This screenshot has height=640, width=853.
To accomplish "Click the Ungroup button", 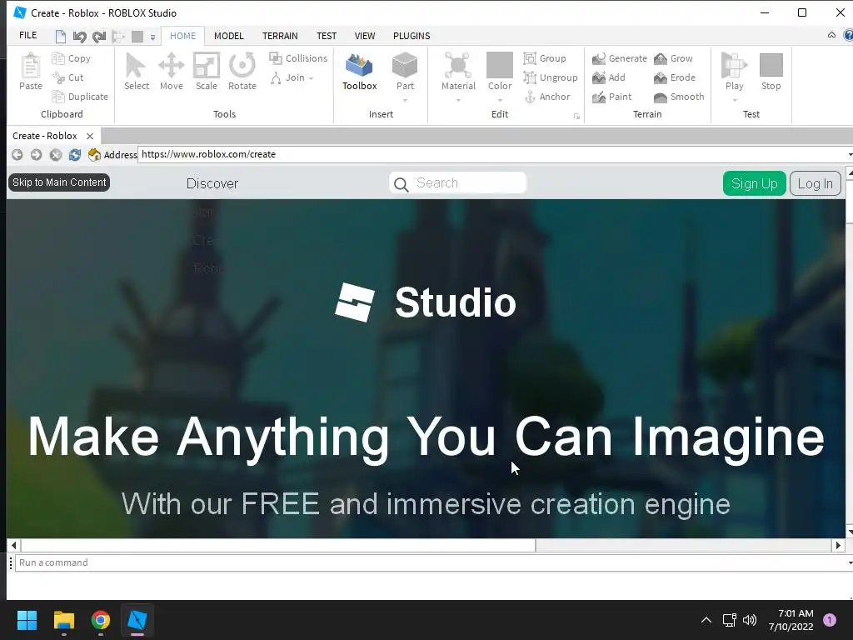I will click(551, 77).
